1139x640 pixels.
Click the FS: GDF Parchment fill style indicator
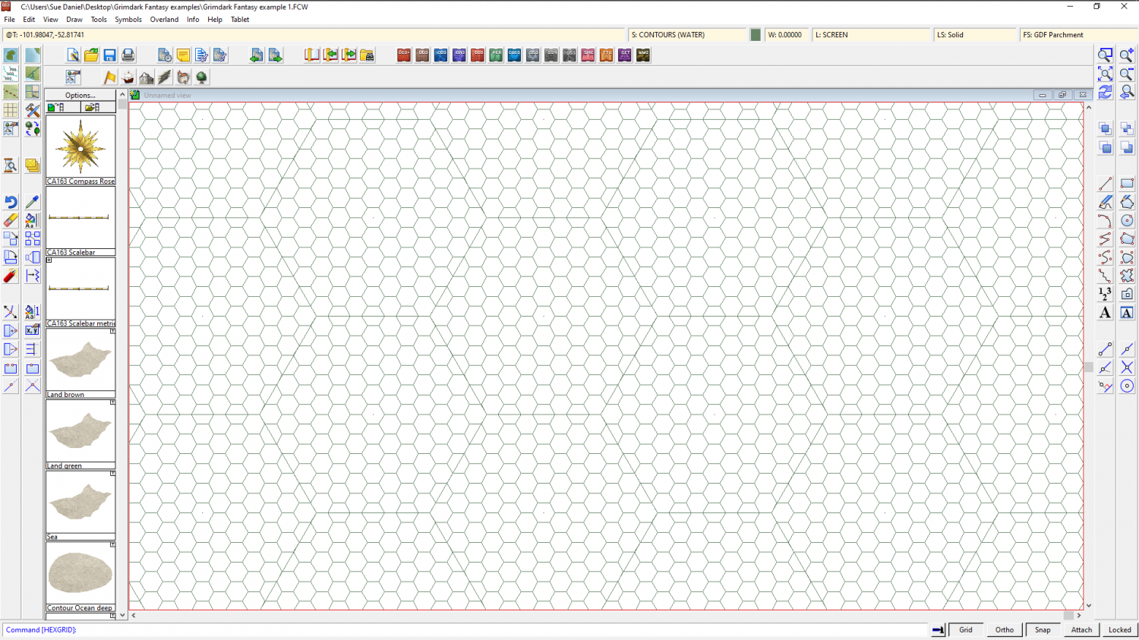1079,35
